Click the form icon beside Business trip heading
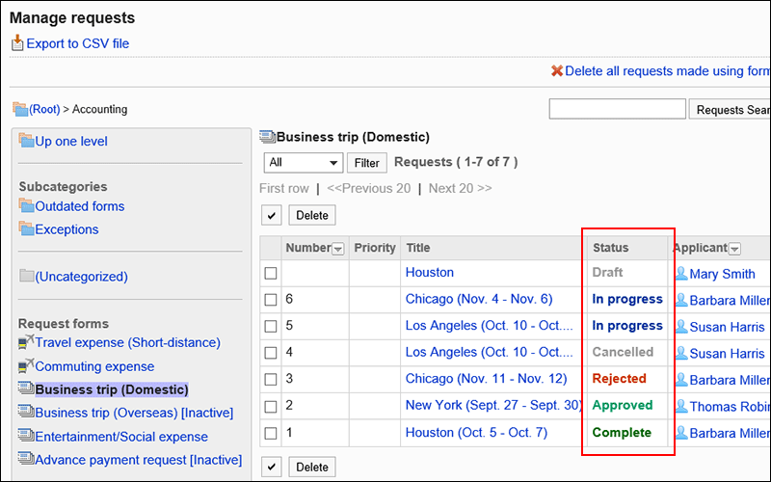771x482 pixels. pos(268,137)
